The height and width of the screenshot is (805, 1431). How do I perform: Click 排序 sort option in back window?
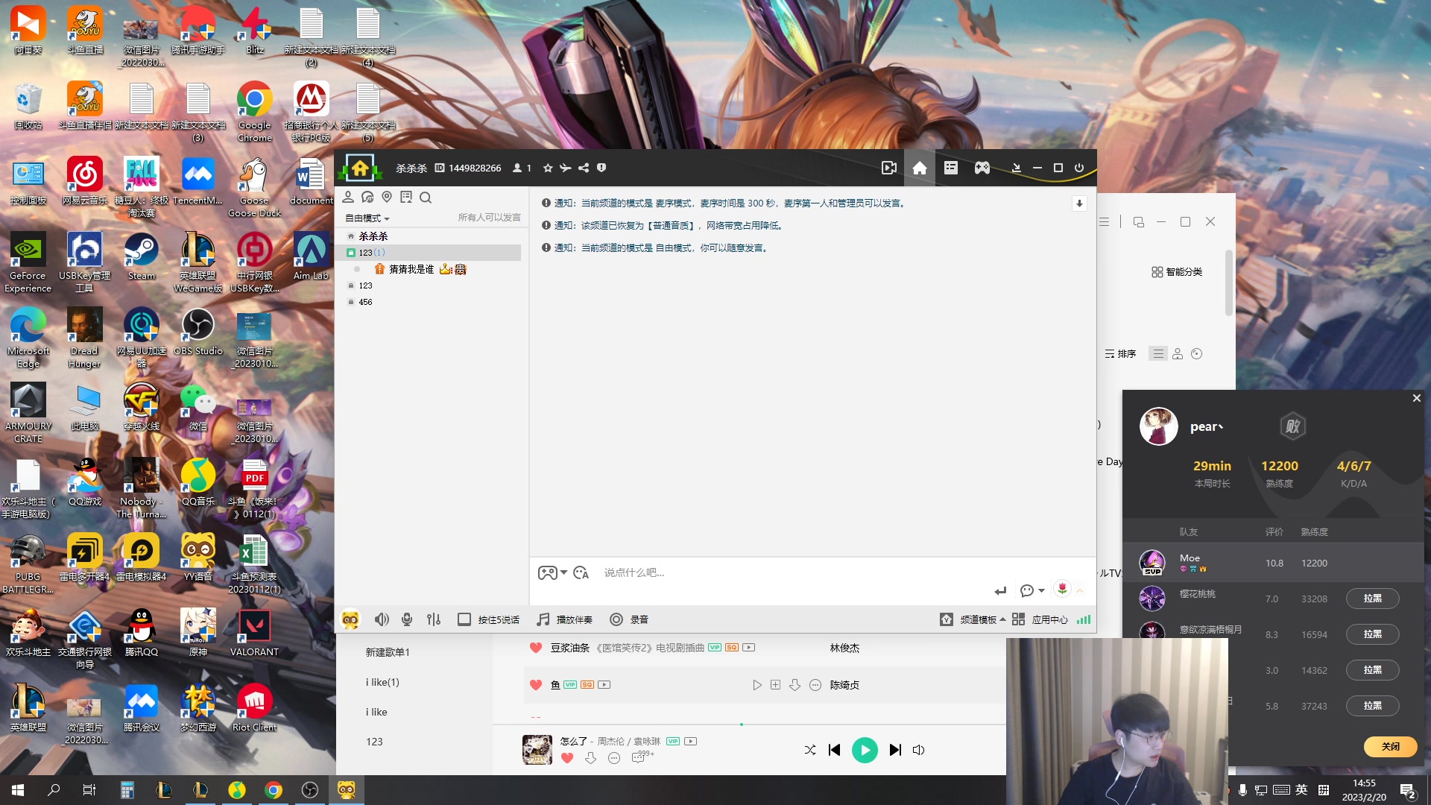[x=1120, y=354]
